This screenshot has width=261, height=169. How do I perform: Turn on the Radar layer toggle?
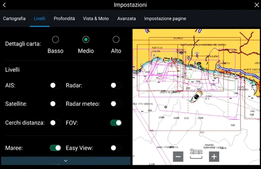116,85
